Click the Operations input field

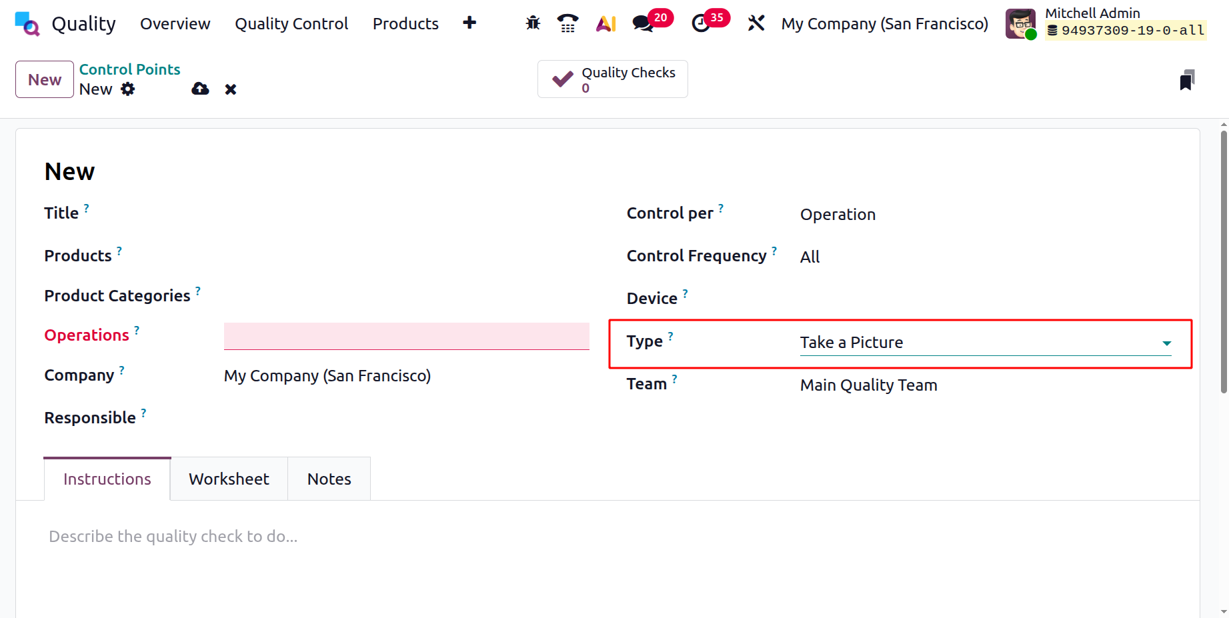coord(406,336)
